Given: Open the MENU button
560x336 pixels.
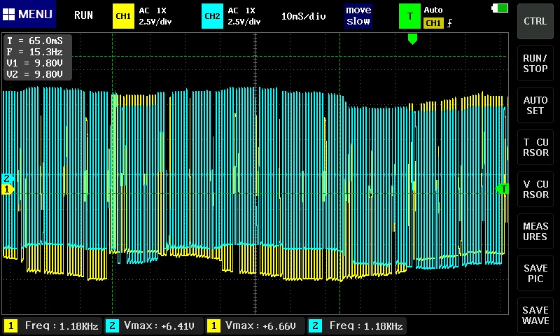Looking at the screenshot, I should point(28,14).
